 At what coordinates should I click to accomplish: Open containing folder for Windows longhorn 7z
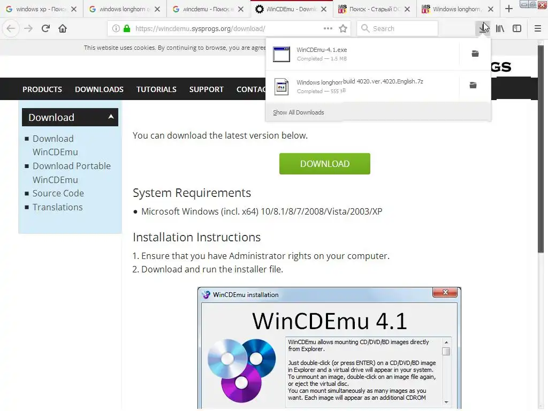pyautogui.click(x=473, y=85)
